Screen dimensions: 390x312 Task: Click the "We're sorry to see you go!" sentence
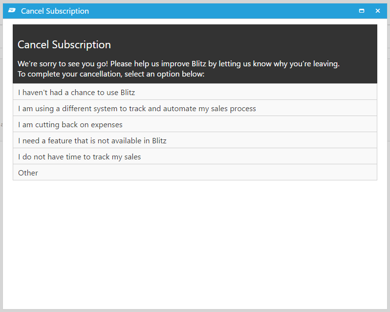[63, 64]
